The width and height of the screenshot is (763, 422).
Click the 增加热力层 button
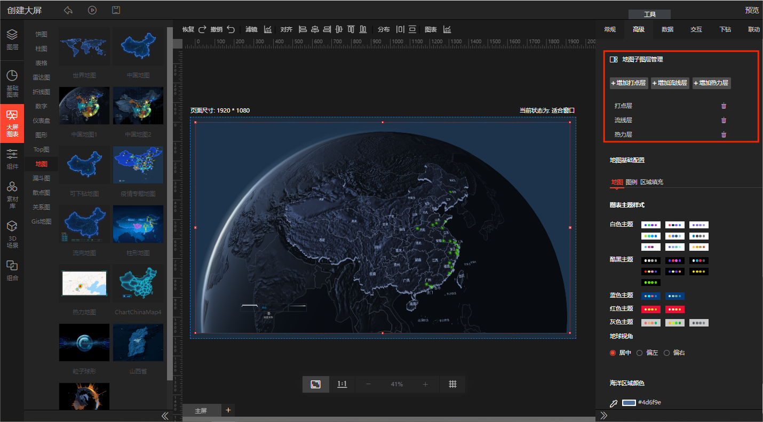tap(712, 83)
